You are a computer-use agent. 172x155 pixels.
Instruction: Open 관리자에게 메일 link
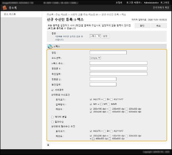pos(161,8)
